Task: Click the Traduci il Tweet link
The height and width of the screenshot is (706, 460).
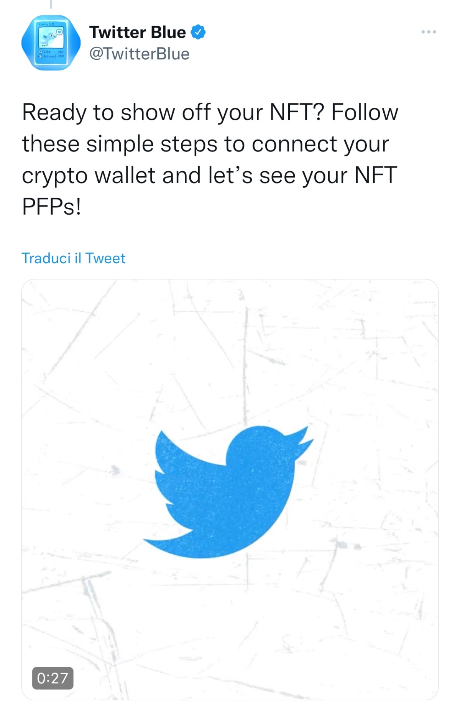Action: pyautogui.click(x=73, y=258)
